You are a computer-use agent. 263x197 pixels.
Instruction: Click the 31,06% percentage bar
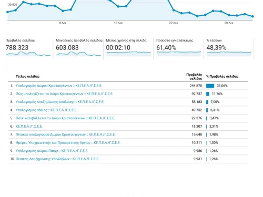pos(210,86)
